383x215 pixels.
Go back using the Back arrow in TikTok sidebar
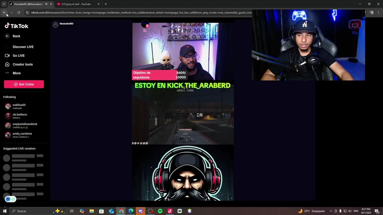7,36
